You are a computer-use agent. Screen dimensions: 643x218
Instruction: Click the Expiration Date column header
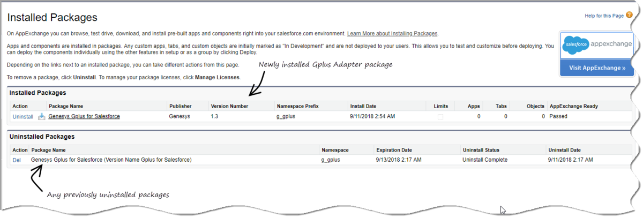pos(394,151)
